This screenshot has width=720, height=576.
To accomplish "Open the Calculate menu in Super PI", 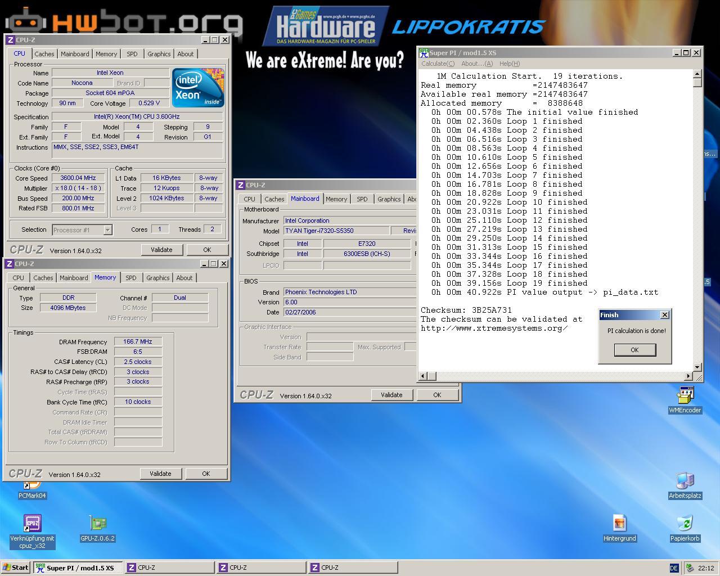I will pos(438,64).
